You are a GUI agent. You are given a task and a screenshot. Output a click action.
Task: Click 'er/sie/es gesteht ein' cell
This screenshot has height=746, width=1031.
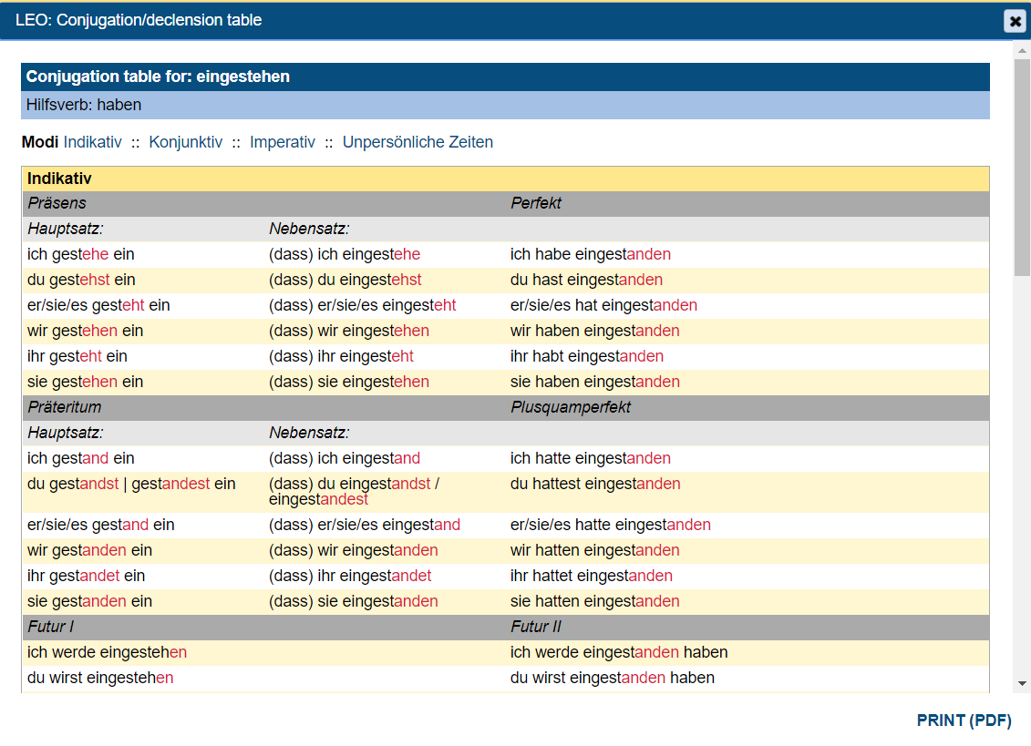[x=98, y=305]
